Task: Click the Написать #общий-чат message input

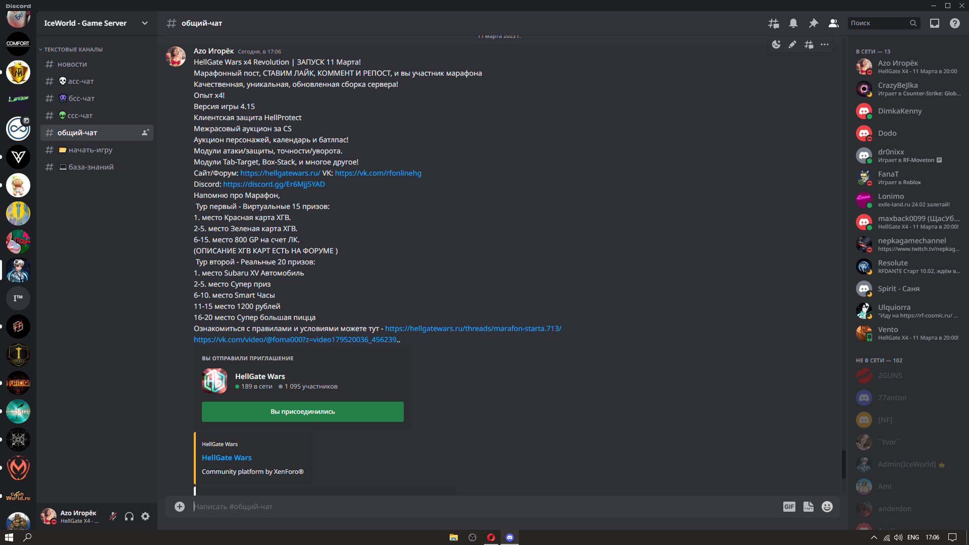Action: click(484, 507)
